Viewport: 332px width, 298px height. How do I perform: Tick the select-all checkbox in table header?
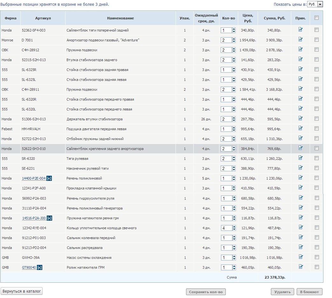316,18
